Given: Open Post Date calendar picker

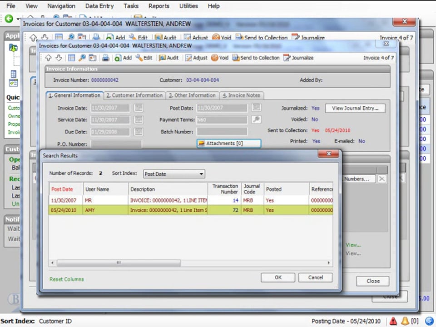Looking at the screenshot, I should coord(256,107).
